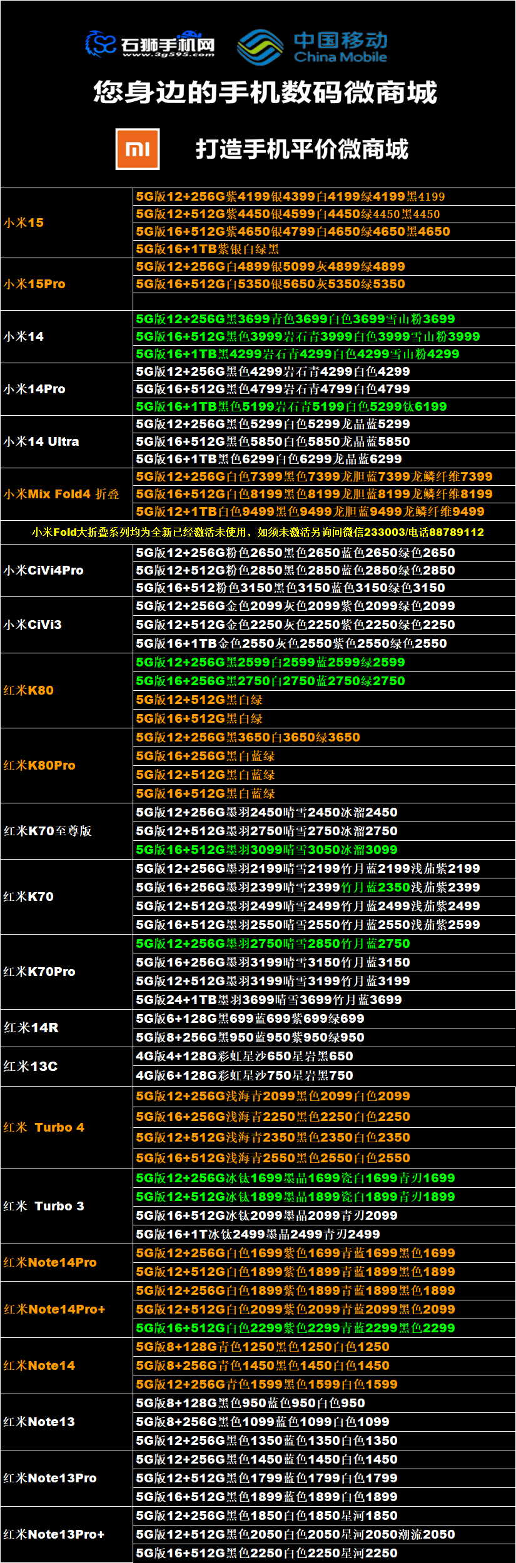This screenshot has height=1563, width=516.
Task: Select the row '5G版8+128G黑色950蓝色950白色950'
Action: [324, 1403]
